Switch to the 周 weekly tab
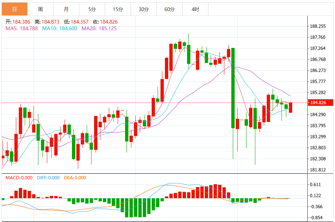 40,9
